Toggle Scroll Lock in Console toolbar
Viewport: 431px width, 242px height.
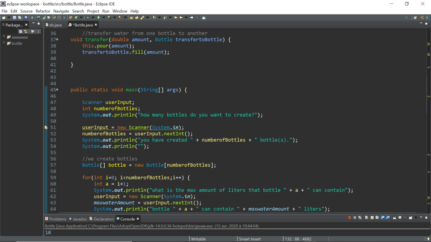tap(372, 217)
